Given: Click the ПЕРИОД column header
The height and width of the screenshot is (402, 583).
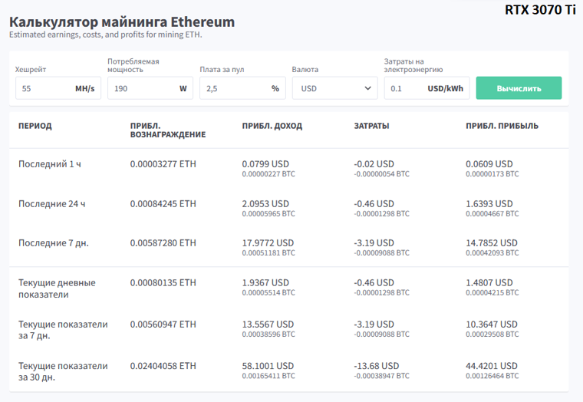Looking at the screenshot, I should coord(35,126).
